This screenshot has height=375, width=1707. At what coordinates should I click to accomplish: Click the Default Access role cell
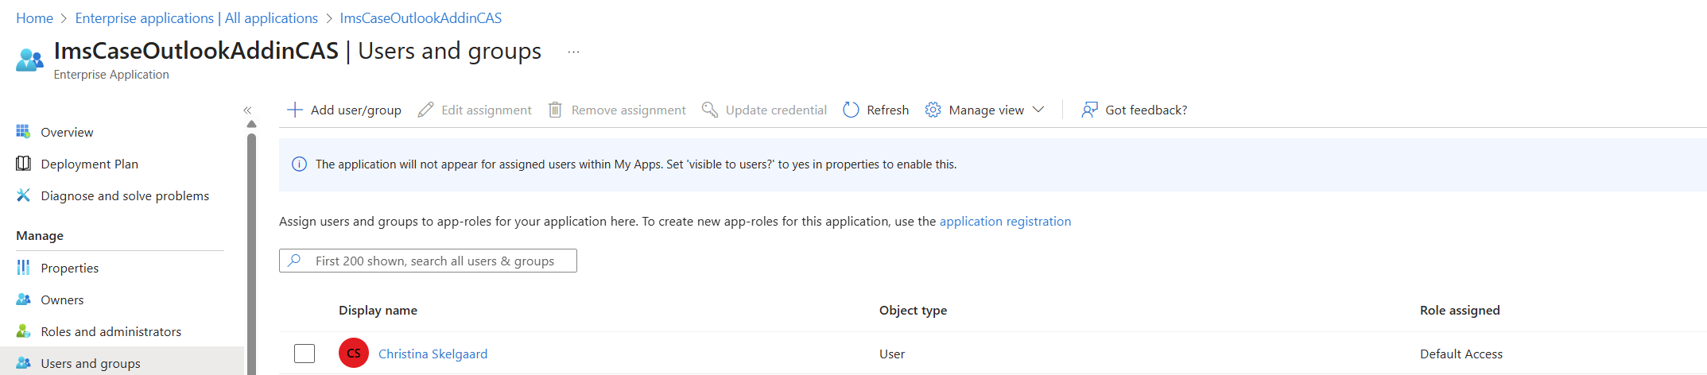(x=1461, y=354)
